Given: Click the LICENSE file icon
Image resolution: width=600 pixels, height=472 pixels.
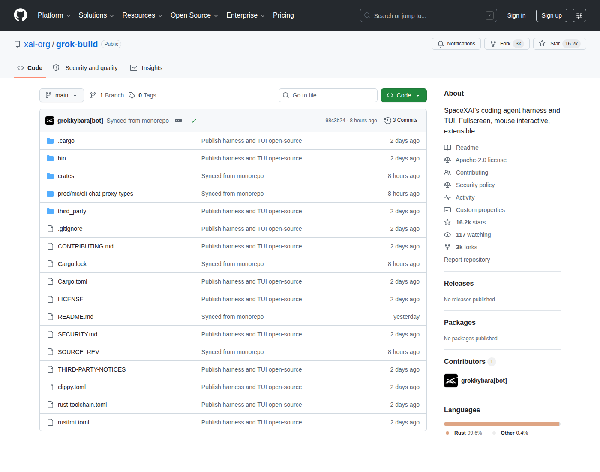Looking at the screenshot, I should tap(50, 299).
